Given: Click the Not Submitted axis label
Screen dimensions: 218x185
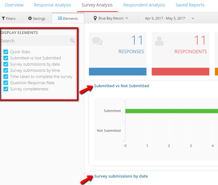Looking at the screenshot, I should tap(109, 131).
